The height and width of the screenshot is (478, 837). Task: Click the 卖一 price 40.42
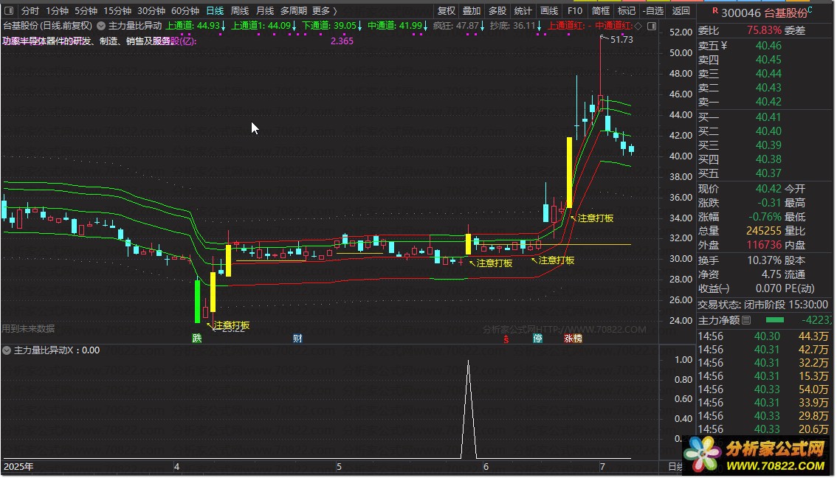point(768,101)
